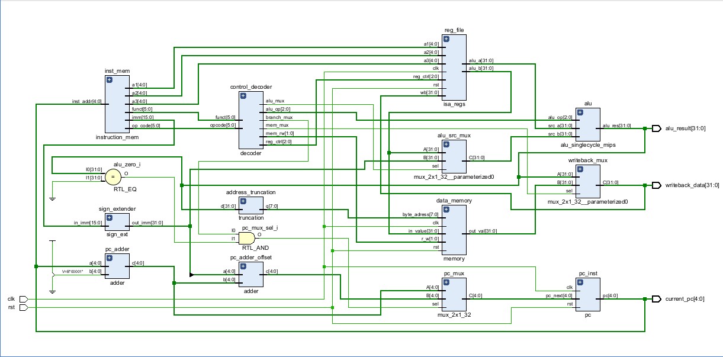Viewport: 723px width, 357px height.
Task: Click the control_decoder instance label
Action: coord(251,87)
